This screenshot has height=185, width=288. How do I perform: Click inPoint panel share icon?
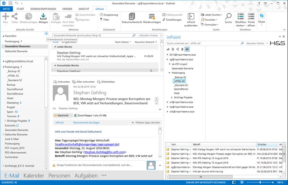[178, 49]
